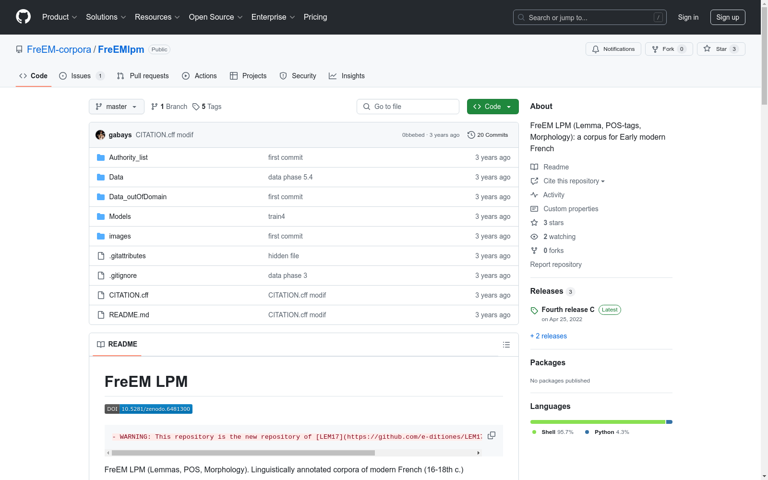Open the + 2 releases link
The height and width of the screenshot is (480, 768).
pos(549,336)
